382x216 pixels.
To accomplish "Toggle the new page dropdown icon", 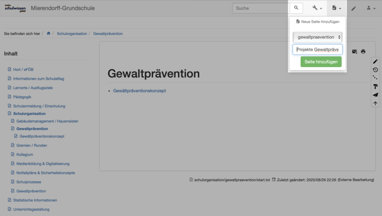I will [337, 8].
